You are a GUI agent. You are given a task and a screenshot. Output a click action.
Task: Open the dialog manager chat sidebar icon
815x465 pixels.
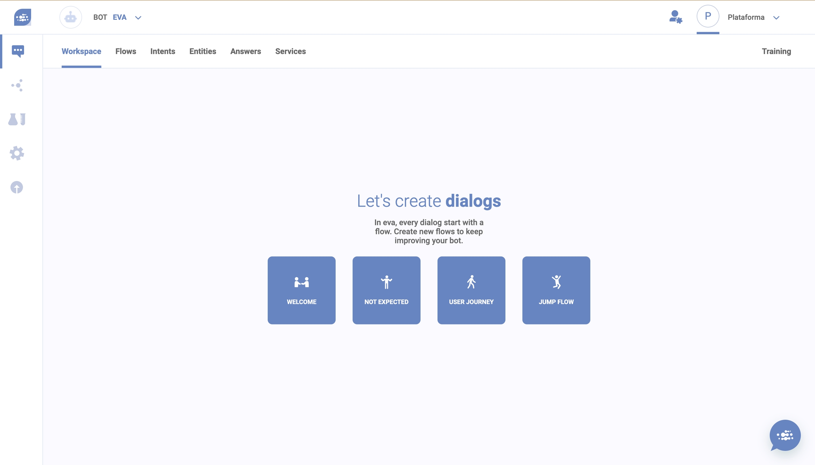click(x=18, y=51)
